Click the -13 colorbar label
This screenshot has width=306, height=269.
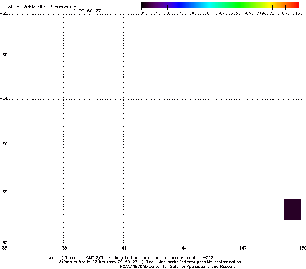[x=153, y=13]
